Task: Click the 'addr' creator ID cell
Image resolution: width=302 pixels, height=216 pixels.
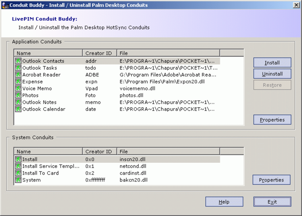Action: (x=91, y=61)
